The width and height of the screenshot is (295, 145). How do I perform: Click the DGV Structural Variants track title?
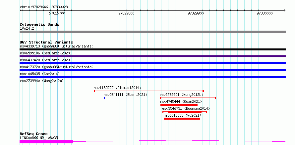[x=46, y=42]
